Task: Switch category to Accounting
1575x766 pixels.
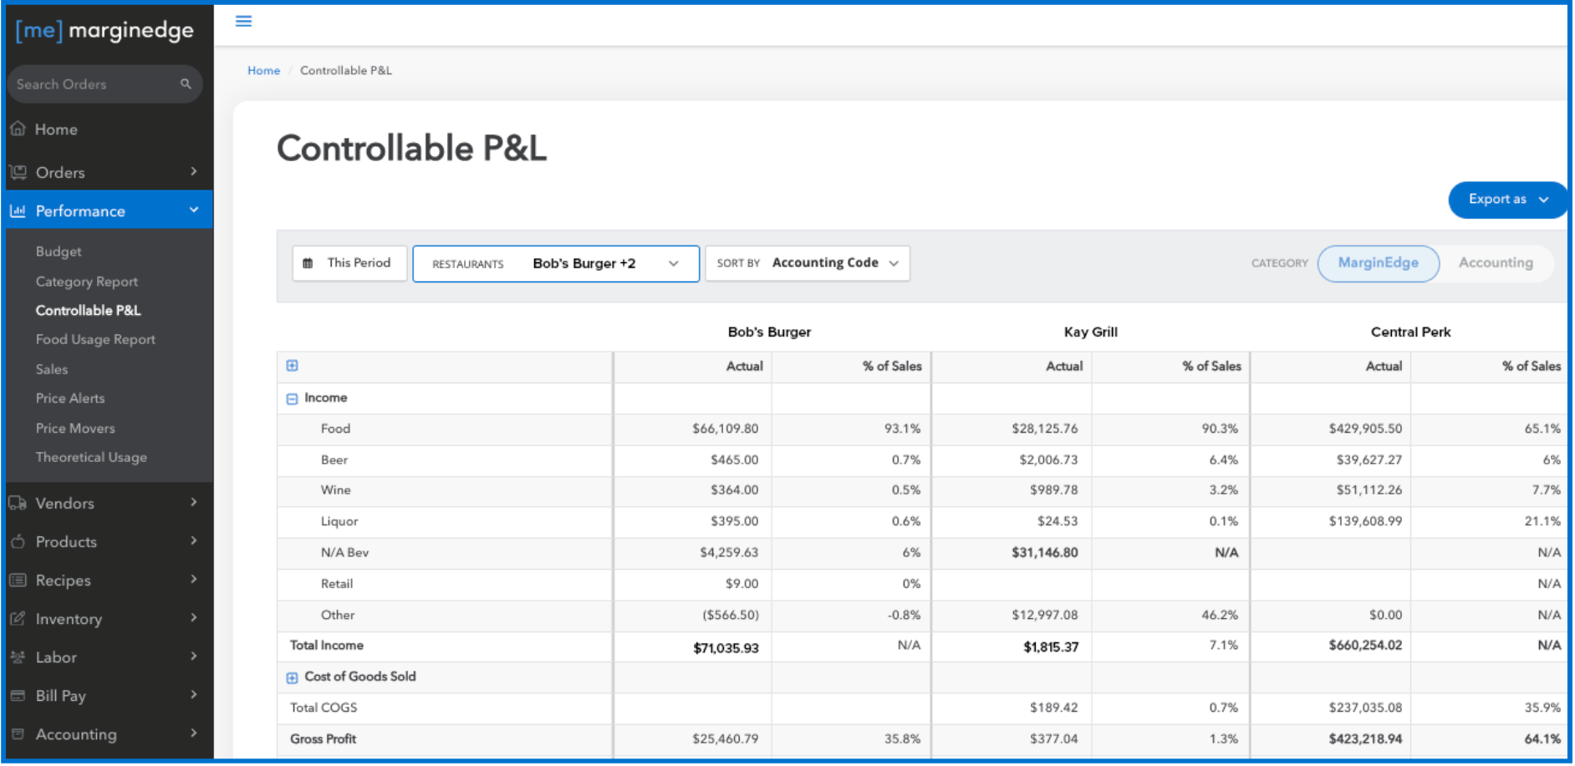Action: pyautogui.click(x=1496, y=263)
